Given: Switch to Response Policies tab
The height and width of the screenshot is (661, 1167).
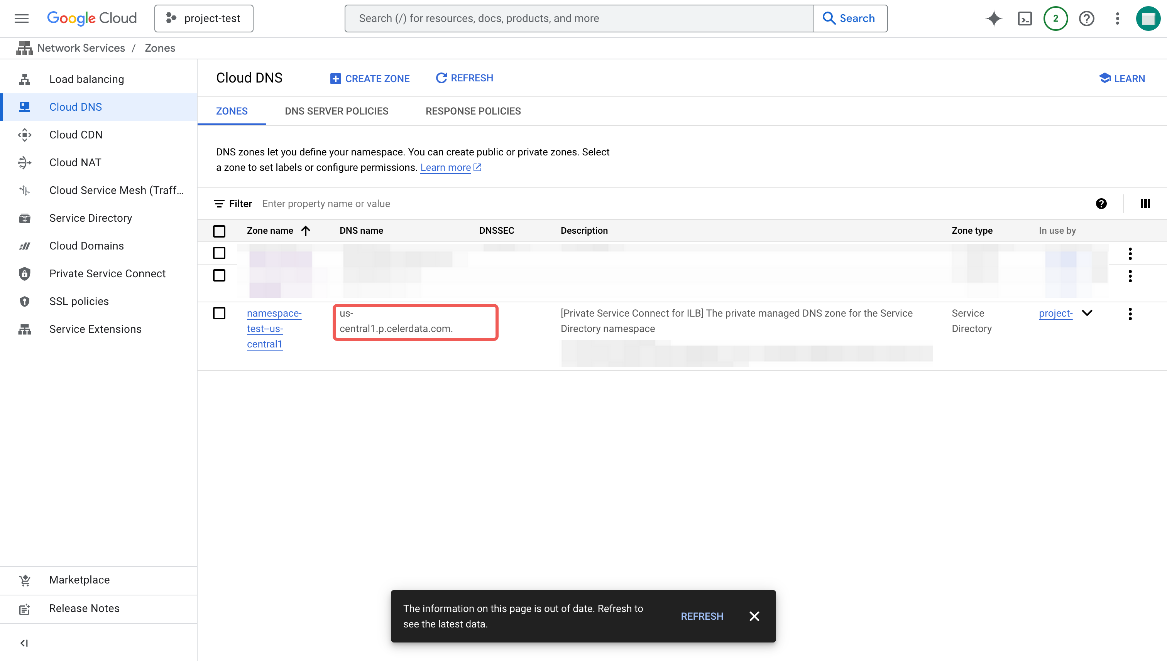Looking at the screenshot, I should tap(473, 111).
